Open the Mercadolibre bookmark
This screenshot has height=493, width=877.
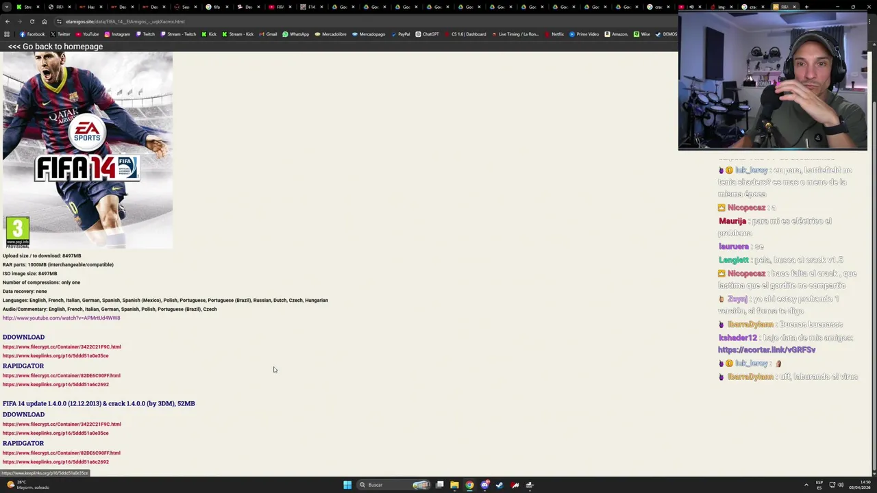(x=330, y=34)
